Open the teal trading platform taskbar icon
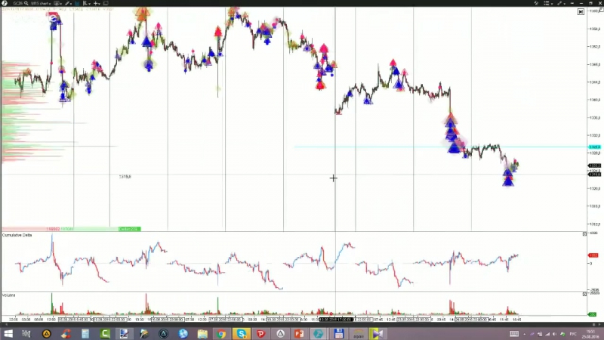 [319, 333]
